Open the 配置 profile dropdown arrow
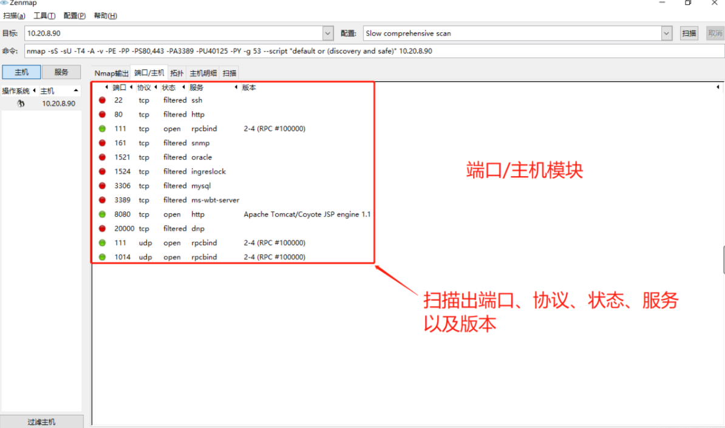 coord(666,33)
